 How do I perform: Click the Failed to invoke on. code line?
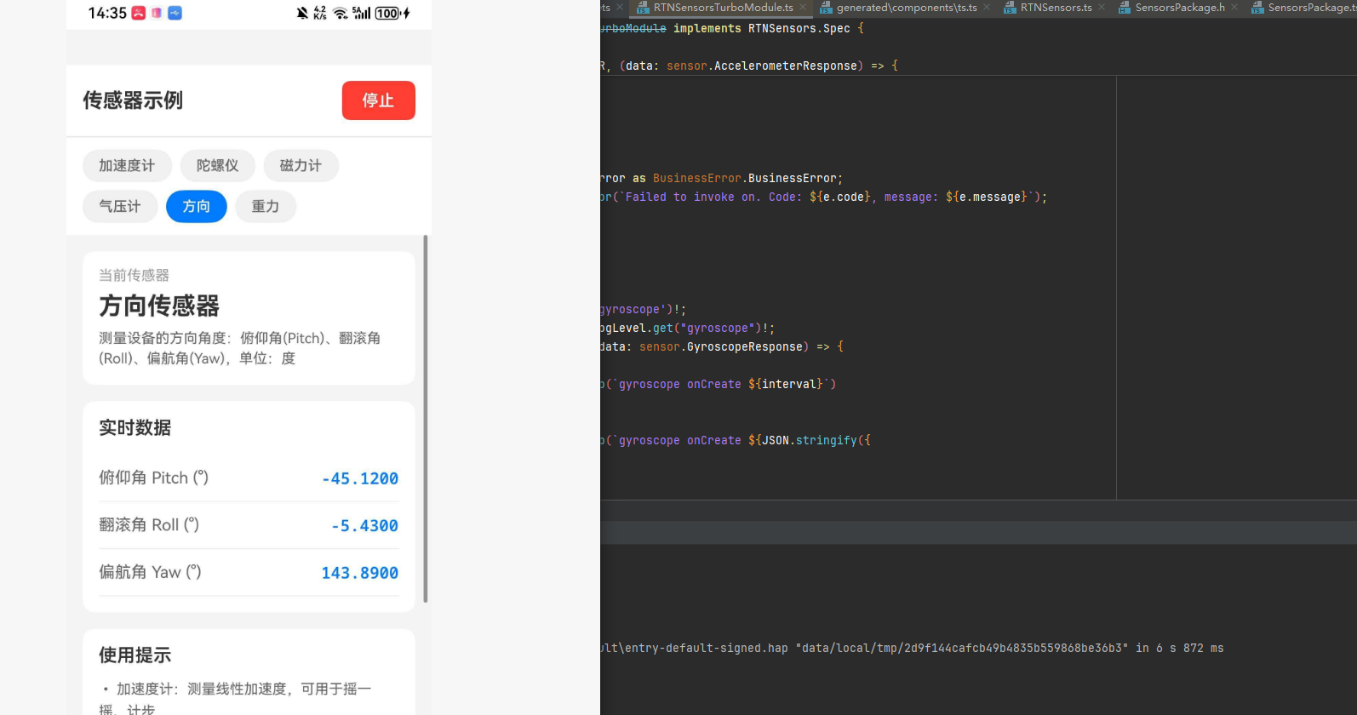[823, 197]
